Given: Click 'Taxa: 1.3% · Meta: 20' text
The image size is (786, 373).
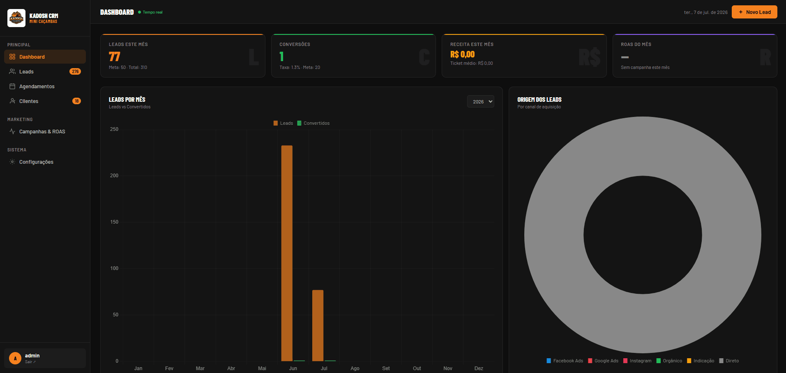Looking at the screenshot, I should pyautogui.click(x=300, y=67).
